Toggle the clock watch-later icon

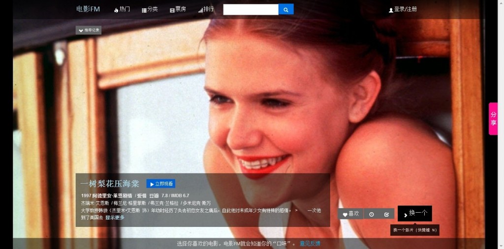click(x=372, y=214)
